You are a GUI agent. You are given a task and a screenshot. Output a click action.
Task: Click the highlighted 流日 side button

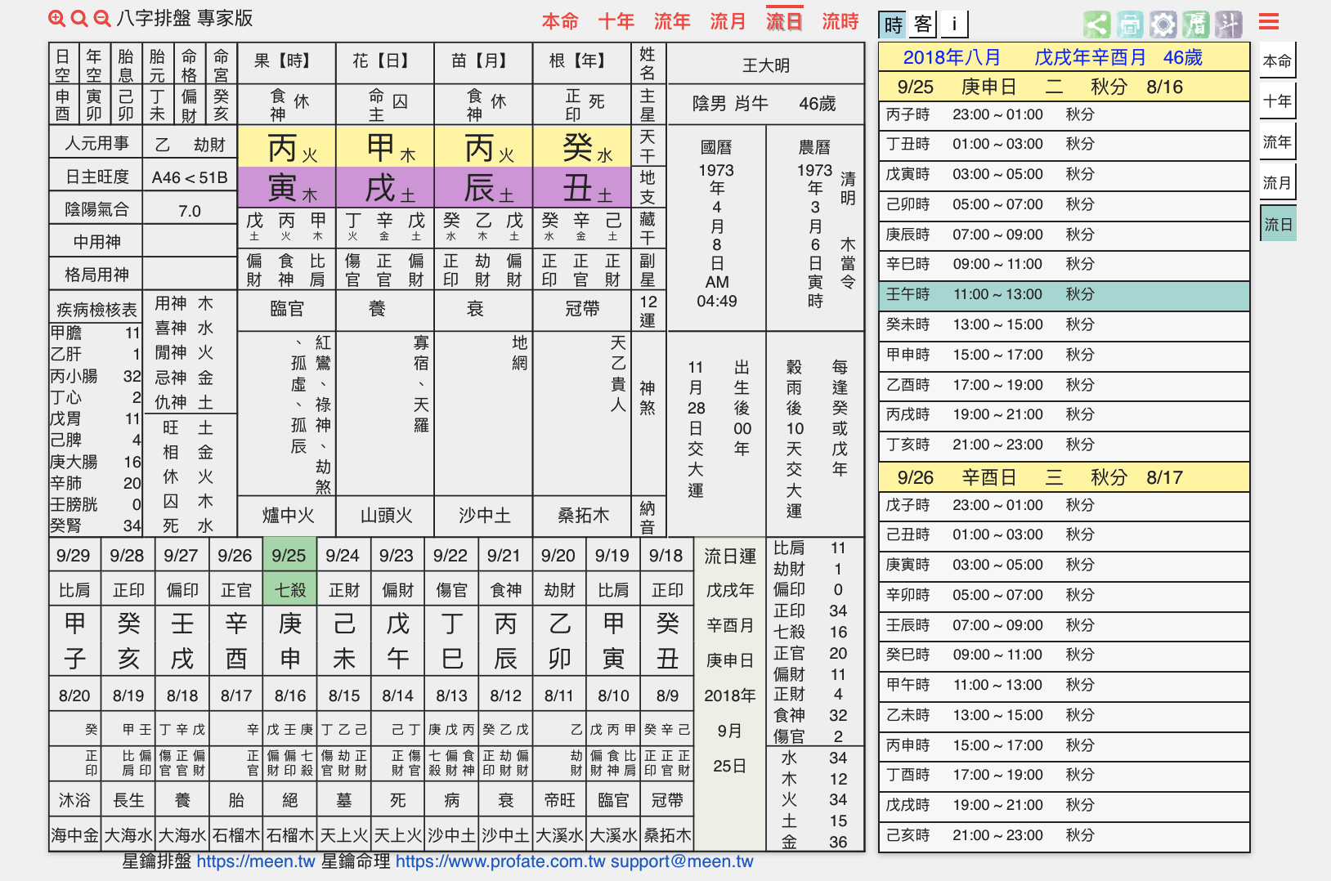[1278, 224]
